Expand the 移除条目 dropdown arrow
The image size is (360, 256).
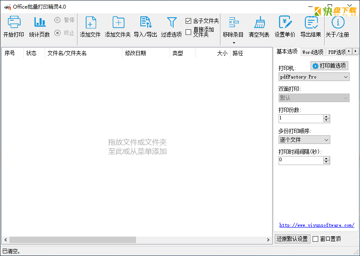click(234, 43)
